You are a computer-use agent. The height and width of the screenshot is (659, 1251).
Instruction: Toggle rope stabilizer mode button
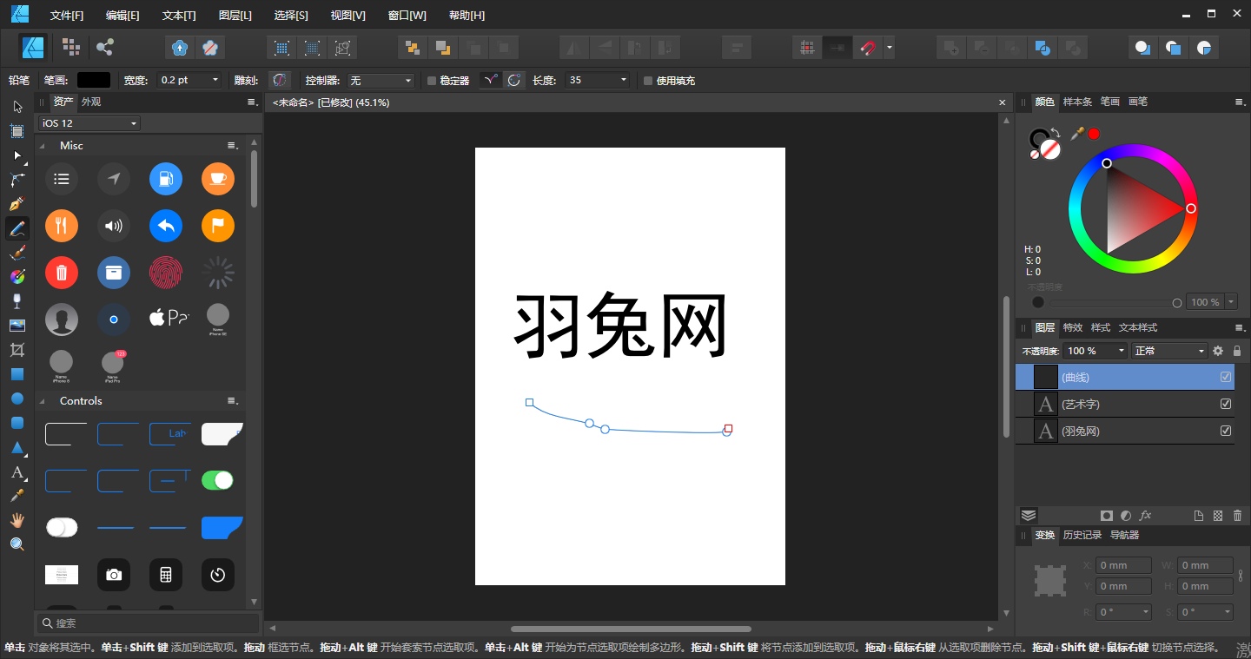[491, 80]
